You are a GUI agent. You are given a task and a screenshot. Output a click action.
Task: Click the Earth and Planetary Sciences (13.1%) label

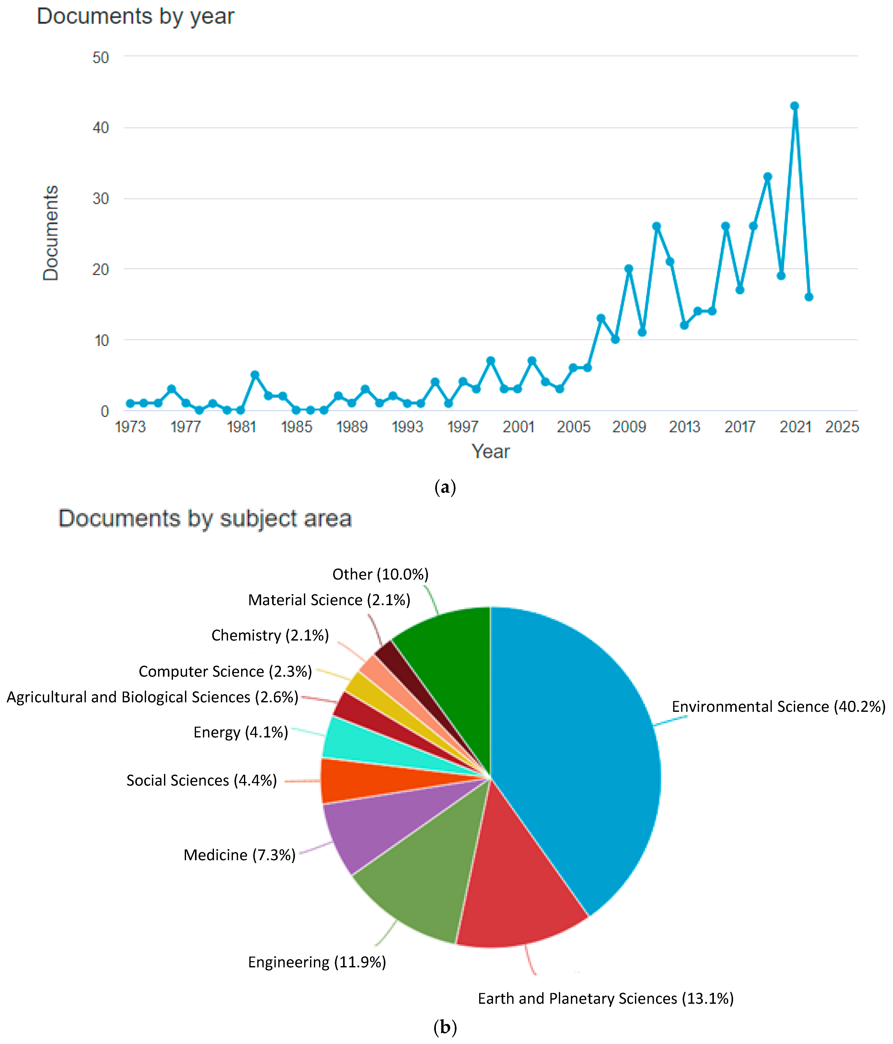click(x=605, y=998)
